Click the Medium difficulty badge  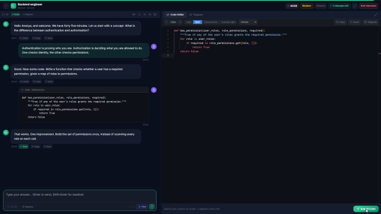[x=307, y=6]
